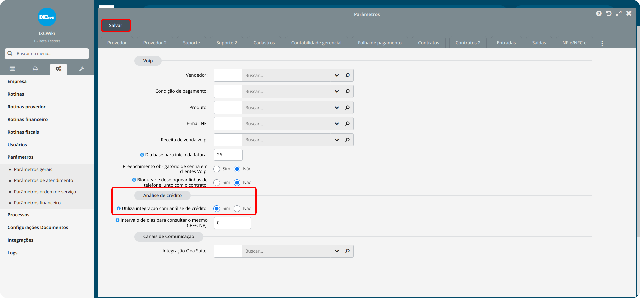Click the Integração Opa Suite magnifier icon
The width and height of the screenshot is (640, 298).
[x=347, y=251]
